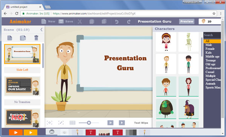The height and width of the screenshot is (137, 226).
Task: Select the All character filter
Action: click(212, 41)
